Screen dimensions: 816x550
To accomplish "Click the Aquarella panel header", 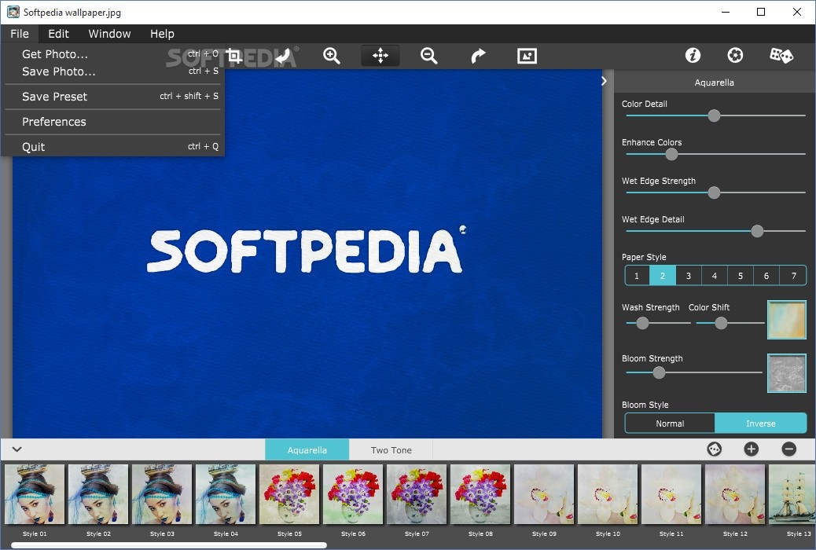I will [714, 82].
